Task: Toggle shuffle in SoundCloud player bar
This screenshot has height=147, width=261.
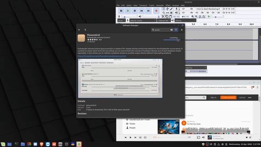Action: pos(140,138)
